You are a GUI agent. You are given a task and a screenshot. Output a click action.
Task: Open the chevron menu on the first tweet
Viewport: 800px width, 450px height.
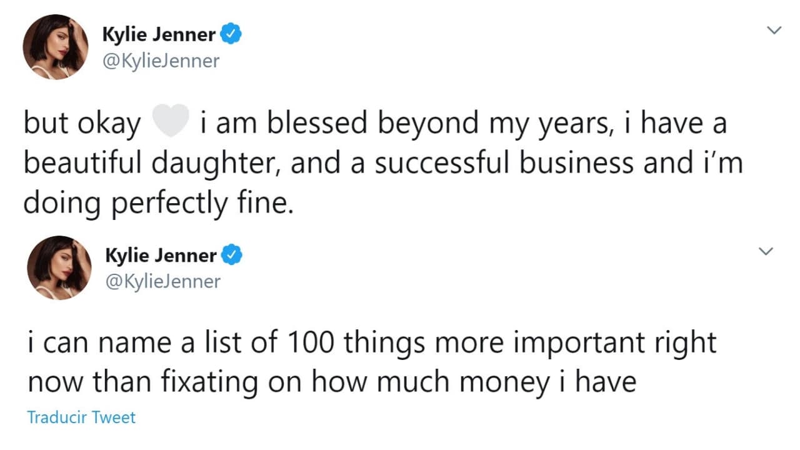coord(774,29)
